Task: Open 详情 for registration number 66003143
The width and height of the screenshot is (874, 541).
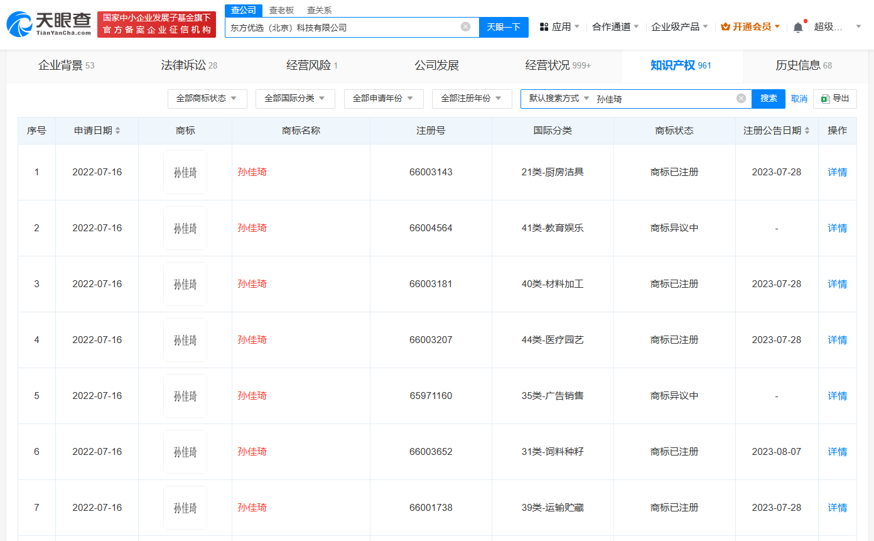Action: coord(837,172)
